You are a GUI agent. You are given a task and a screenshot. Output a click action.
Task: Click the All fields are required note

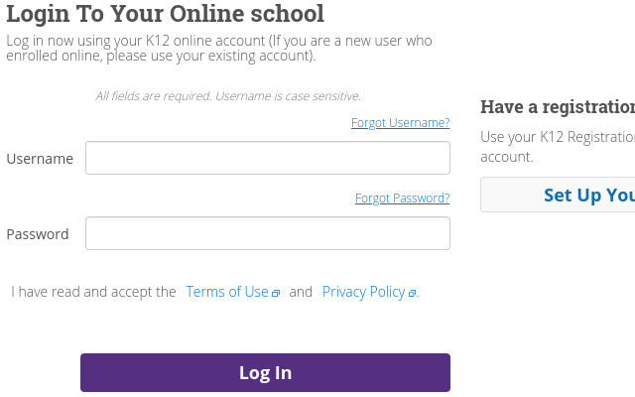click(228, 96)
